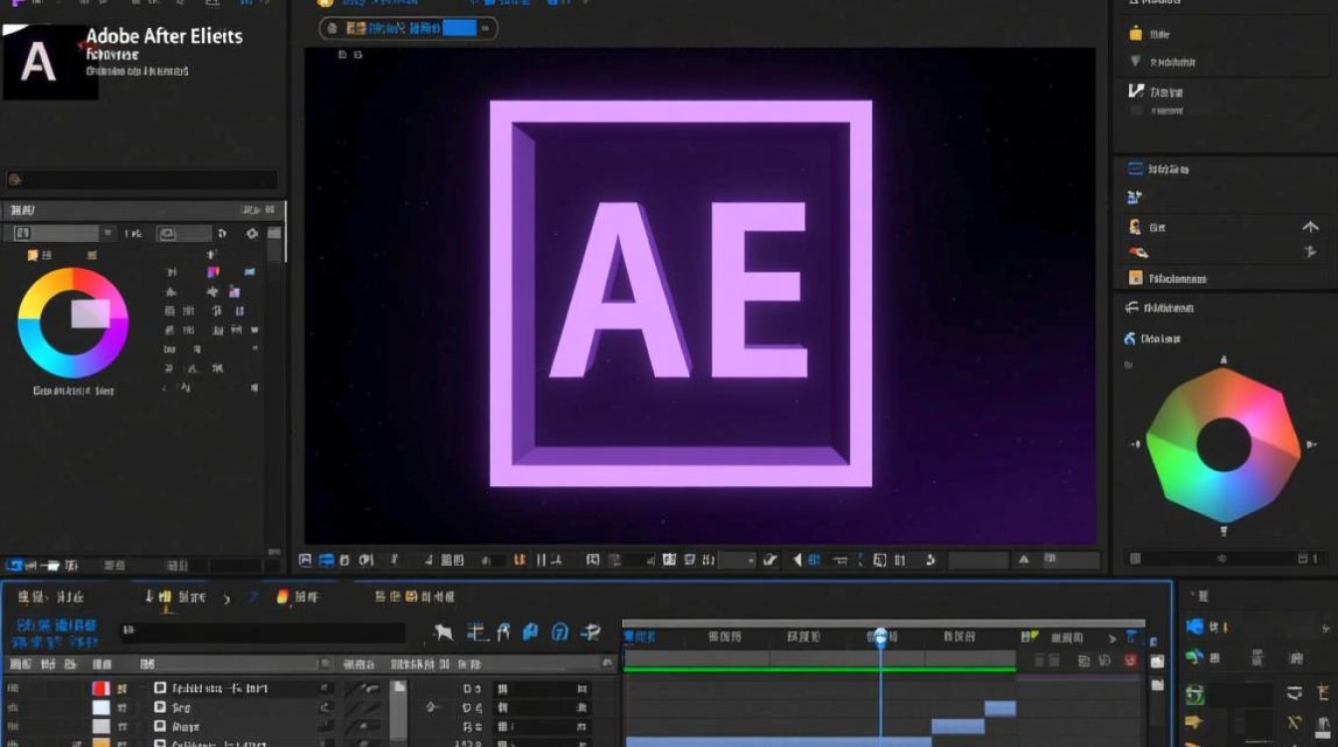1338x747 pixels.
Task: Click the orange label swatch of the fourth layer
Action: coord(101,742)
